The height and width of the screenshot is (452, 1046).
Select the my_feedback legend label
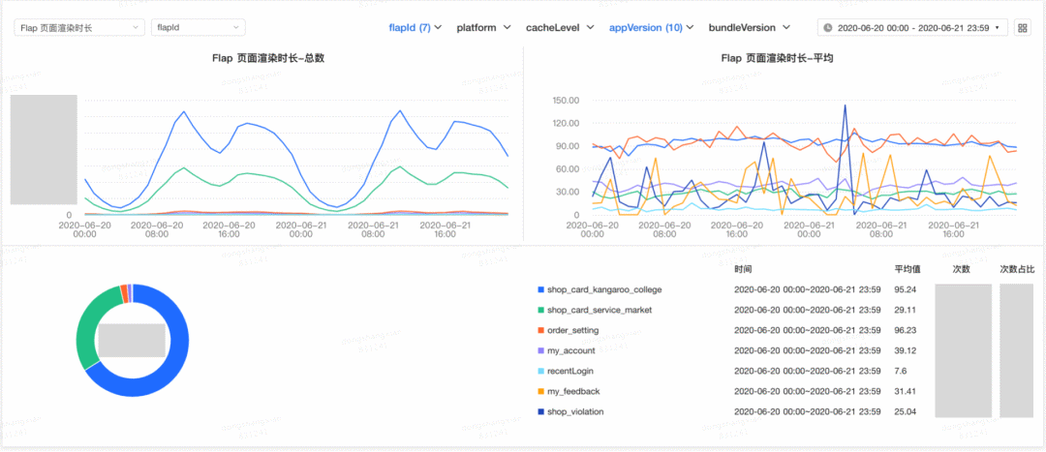coord(573,391)
